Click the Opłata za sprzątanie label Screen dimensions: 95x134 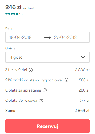coord(23,90)
